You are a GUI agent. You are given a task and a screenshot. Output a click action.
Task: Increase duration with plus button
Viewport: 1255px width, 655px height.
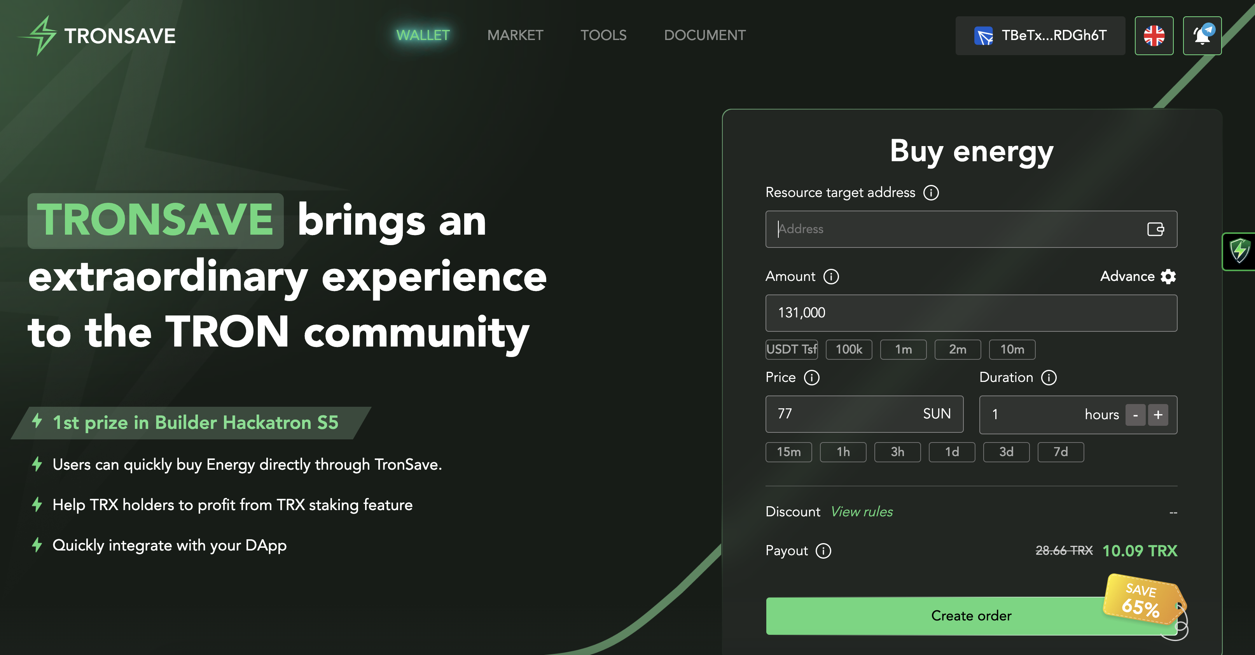[1158, 415]
